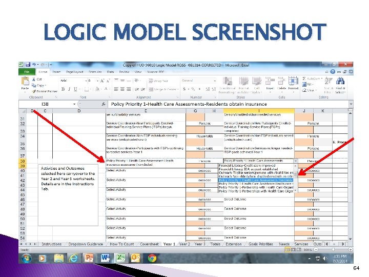
Task: Click the Insert cells icon
Action: click(x=270, y=81)
